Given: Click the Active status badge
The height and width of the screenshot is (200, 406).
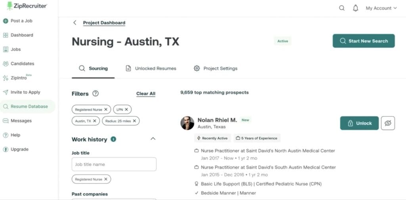Looking at the screenshot, I should [x=283, y=41].
